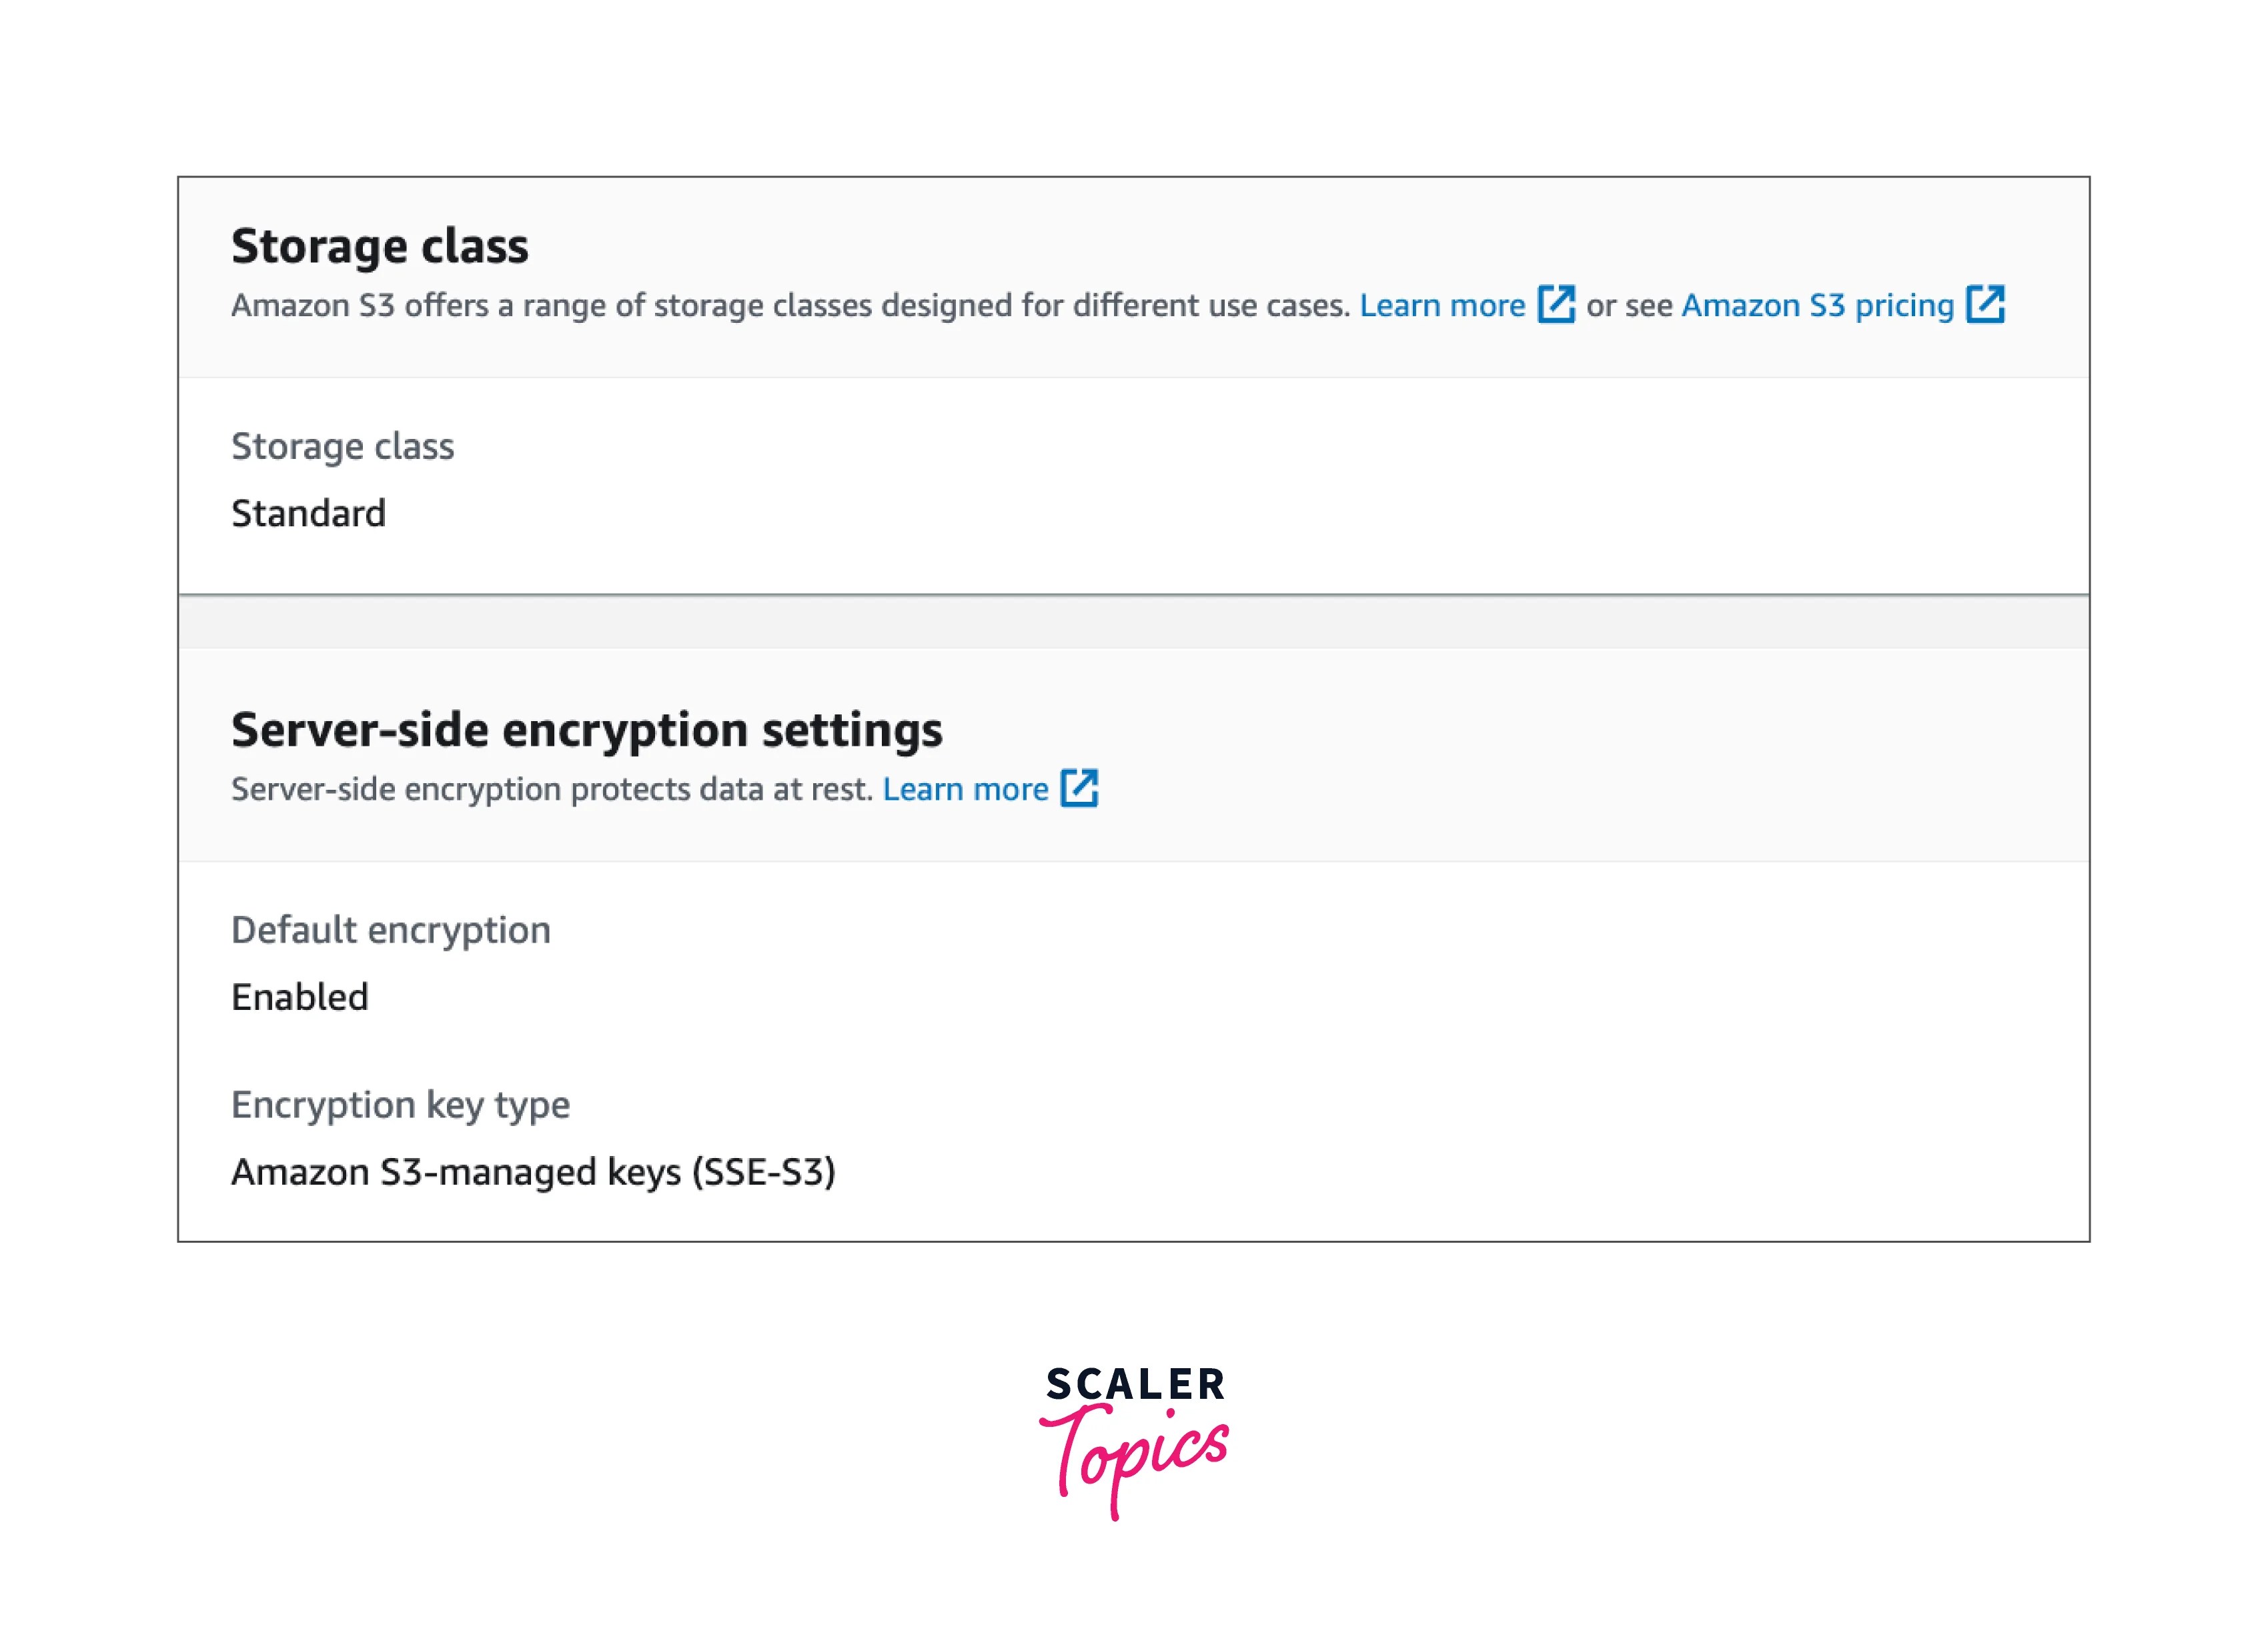Click the Default encryption label

pos(391,929)
